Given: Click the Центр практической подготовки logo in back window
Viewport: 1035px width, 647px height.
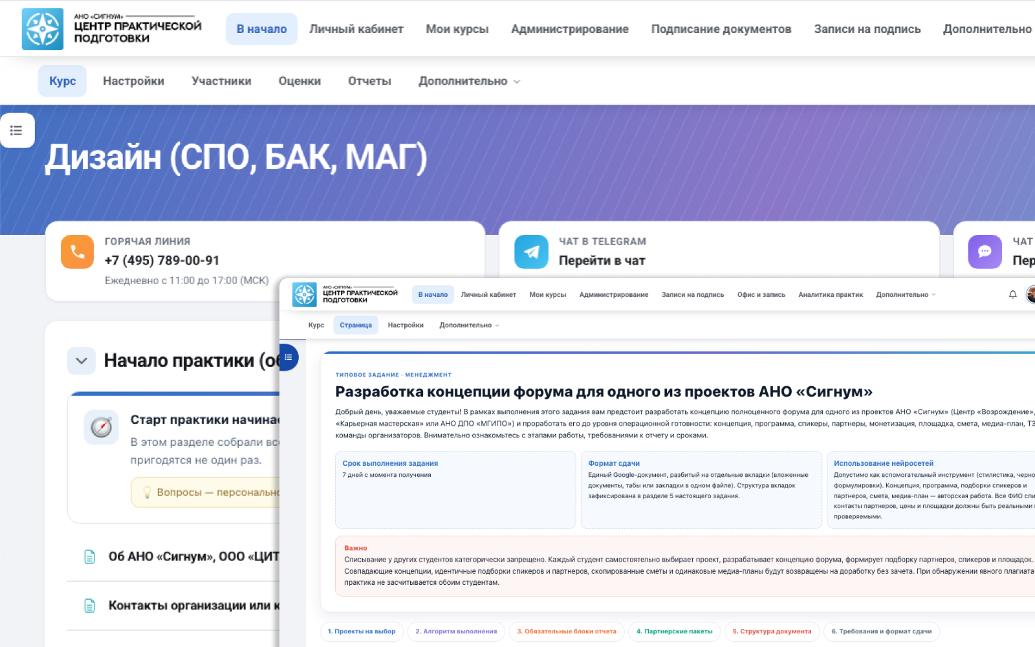Looking at the screenshot, I should coord(111,29).
